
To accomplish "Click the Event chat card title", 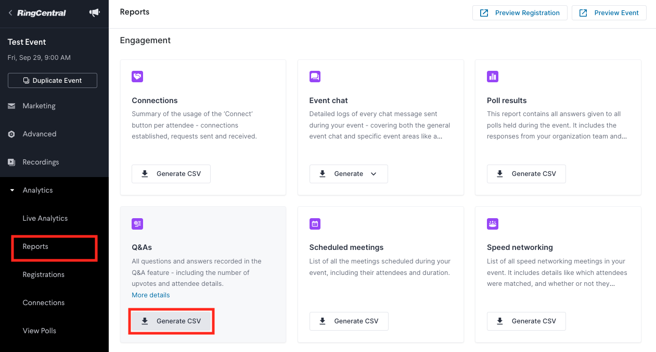I will (329, 100).
